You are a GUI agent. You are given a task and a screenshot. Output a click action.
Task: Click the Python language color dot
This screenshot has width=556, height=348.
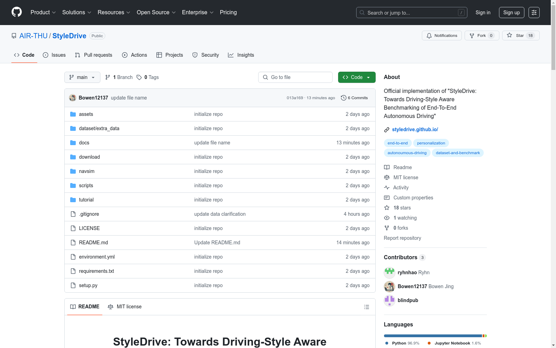coord(387,343)
